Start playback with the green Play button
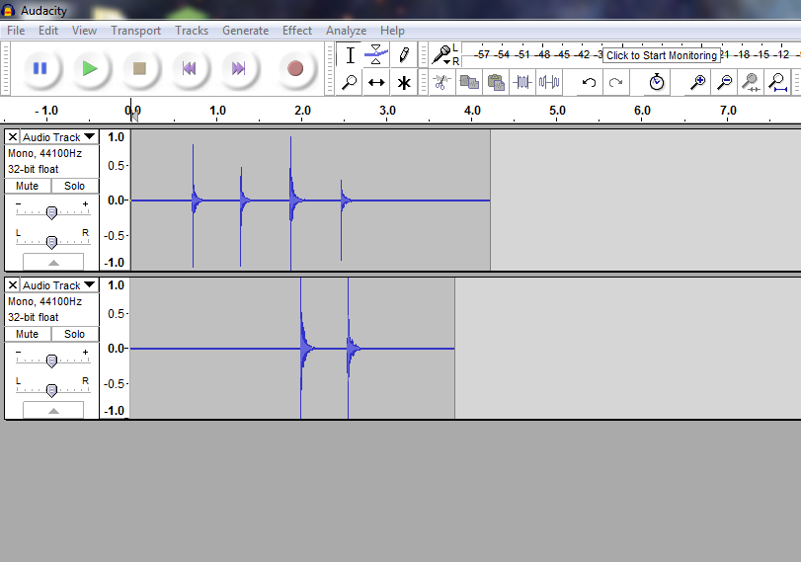801x562 pixels. click(90, 68)
